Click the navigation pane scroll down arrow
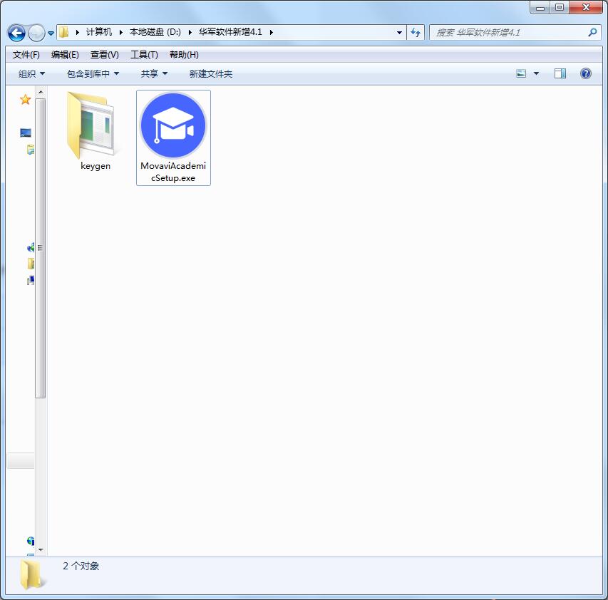608x600 pixels. 41,550
